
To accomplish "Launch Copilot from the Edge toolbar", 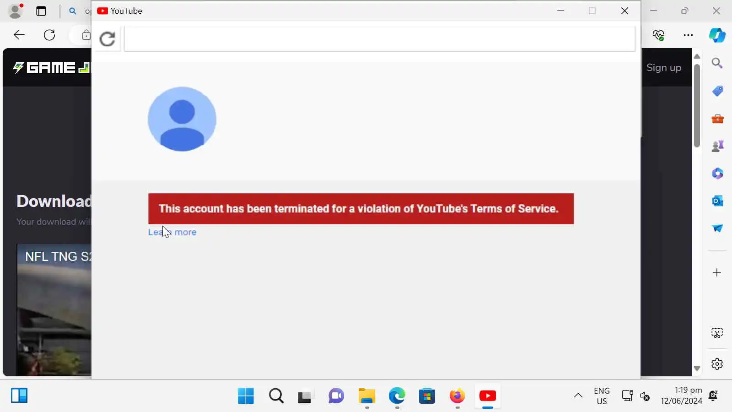I will (x=717, y=35).
